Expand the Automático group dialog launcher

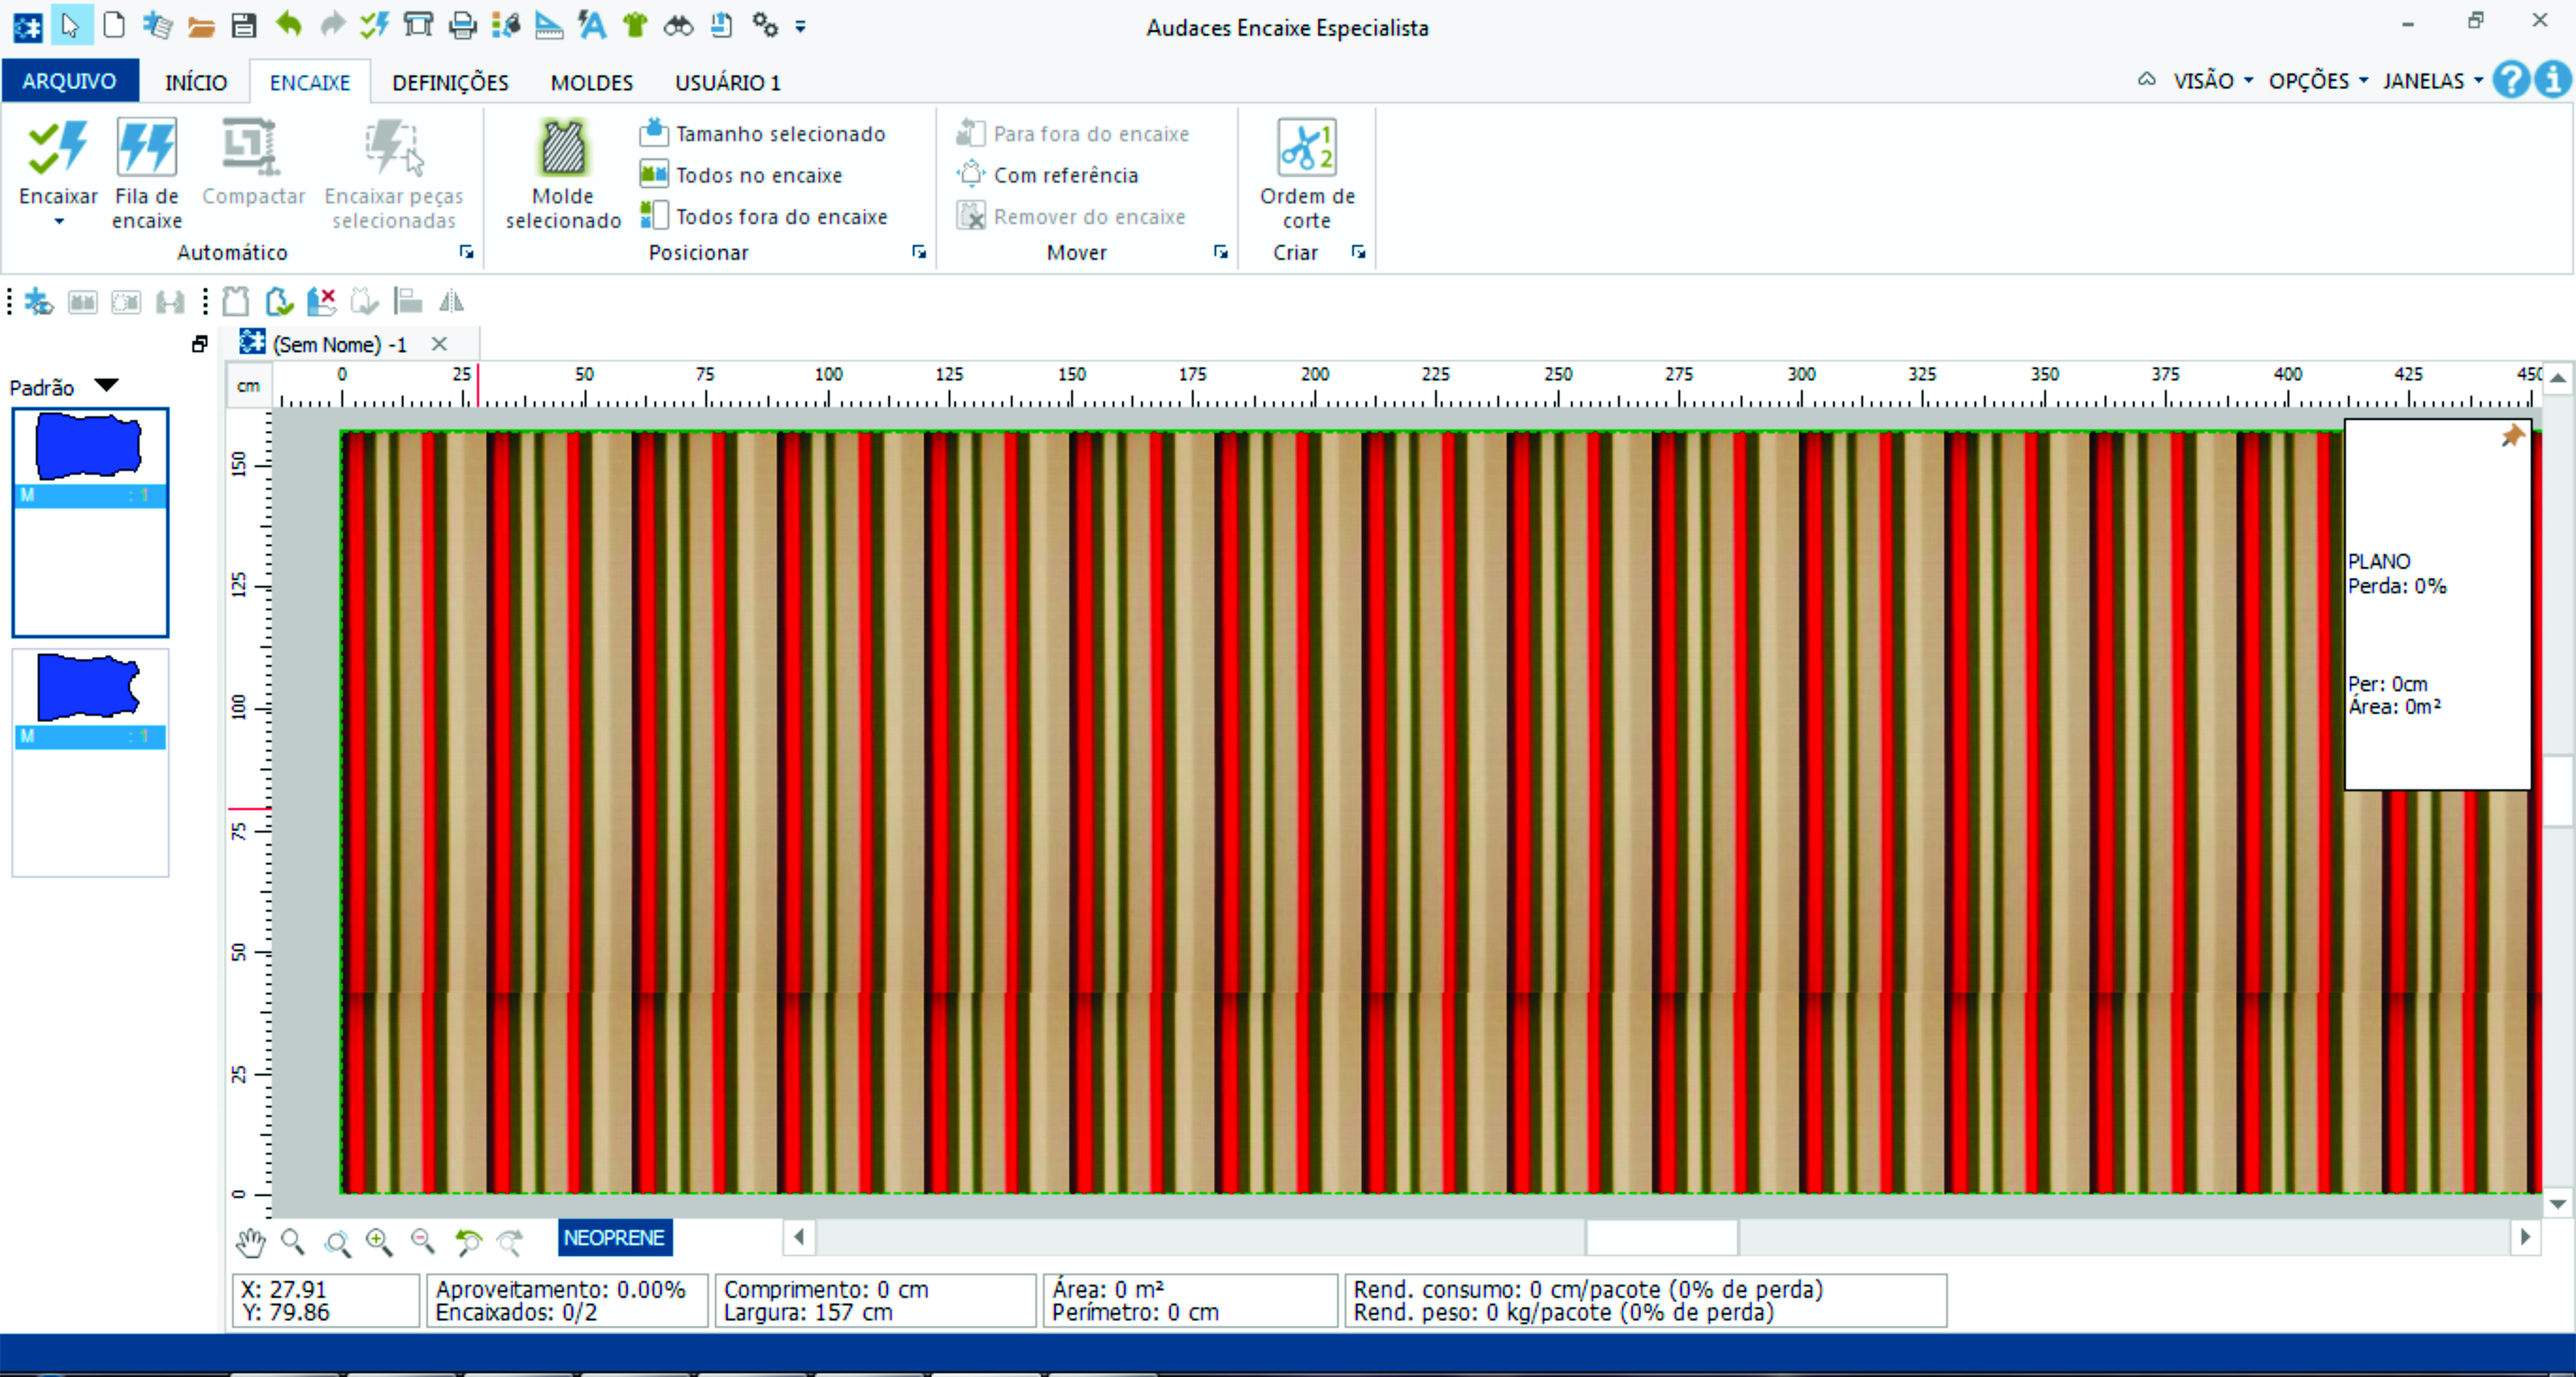[466, 252]
